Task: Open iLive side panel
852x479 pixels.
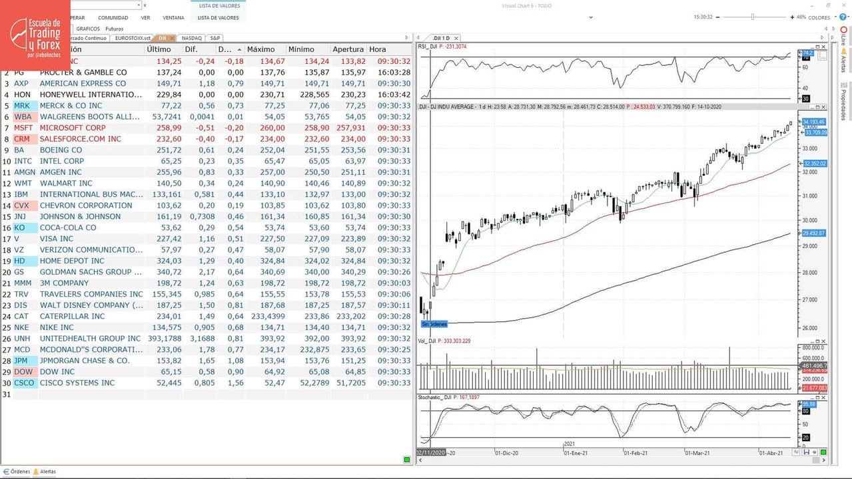Action: point(843,37)
